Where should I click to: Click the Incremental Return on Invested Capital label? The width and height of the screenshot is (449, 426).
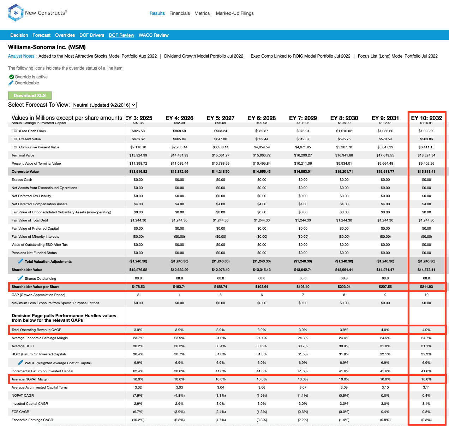42,371
